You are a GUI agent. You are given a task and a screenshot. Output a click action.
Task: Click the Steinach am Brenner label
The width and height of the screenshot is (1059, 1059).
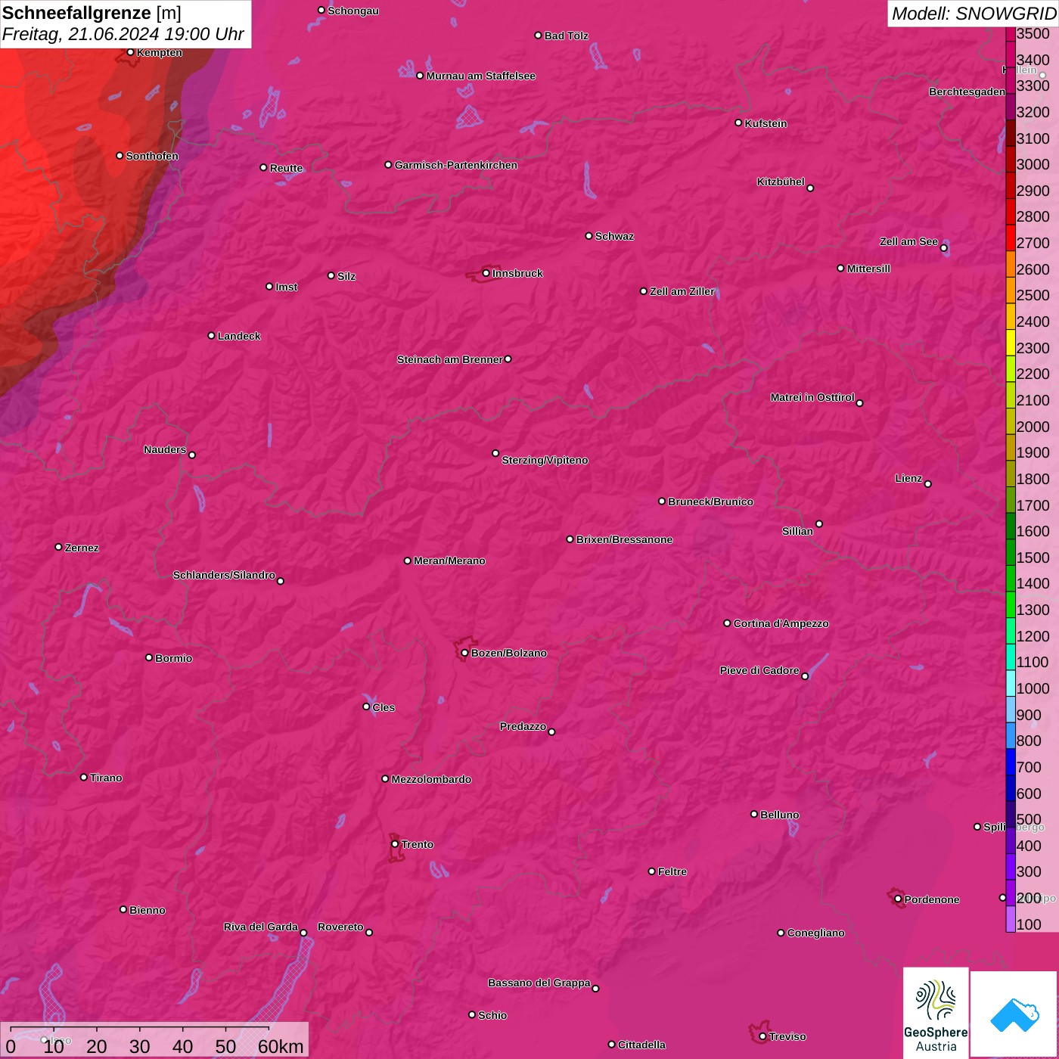point(449,359)
